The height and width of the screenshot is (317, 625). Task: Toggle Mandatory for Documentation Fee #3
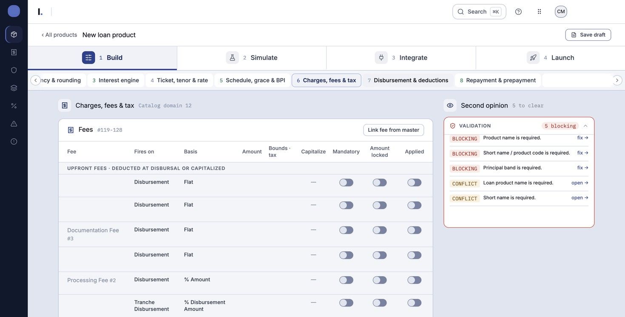346,230
